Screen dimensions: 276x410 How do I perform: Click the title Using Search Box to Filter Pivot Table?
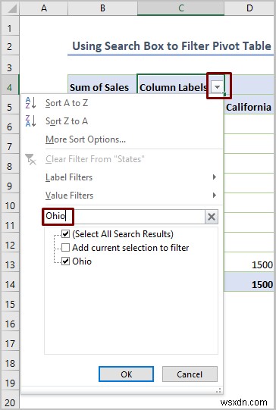(171, 46)
